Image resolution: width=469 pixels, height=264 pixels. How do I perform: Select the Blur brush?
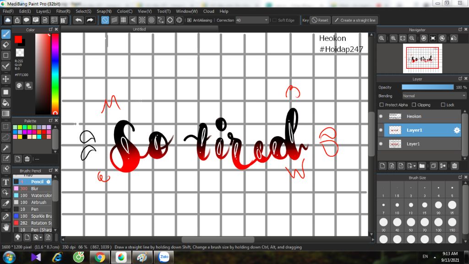33,188
